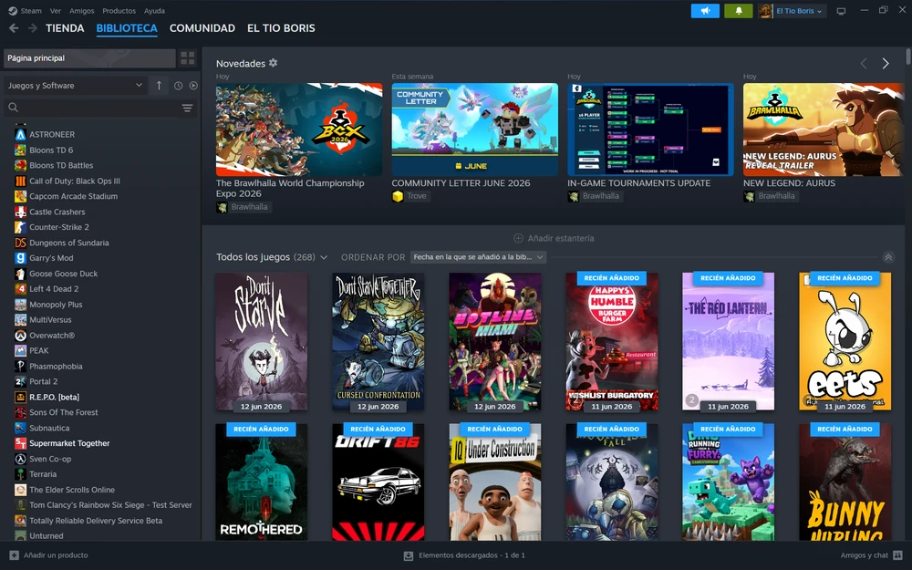Viewport: 912px width, 570px height.
Task: Show next Novedades with right chevron
Action: 886,64
